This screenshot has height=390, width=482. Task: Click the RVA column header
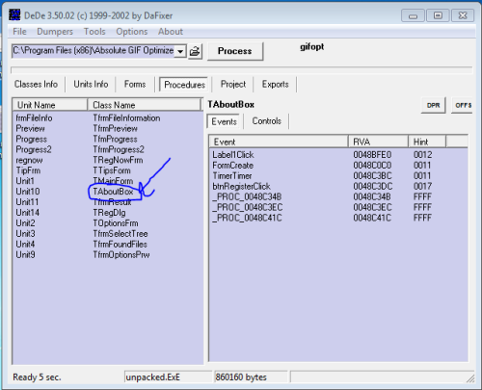tap(378, 142)
